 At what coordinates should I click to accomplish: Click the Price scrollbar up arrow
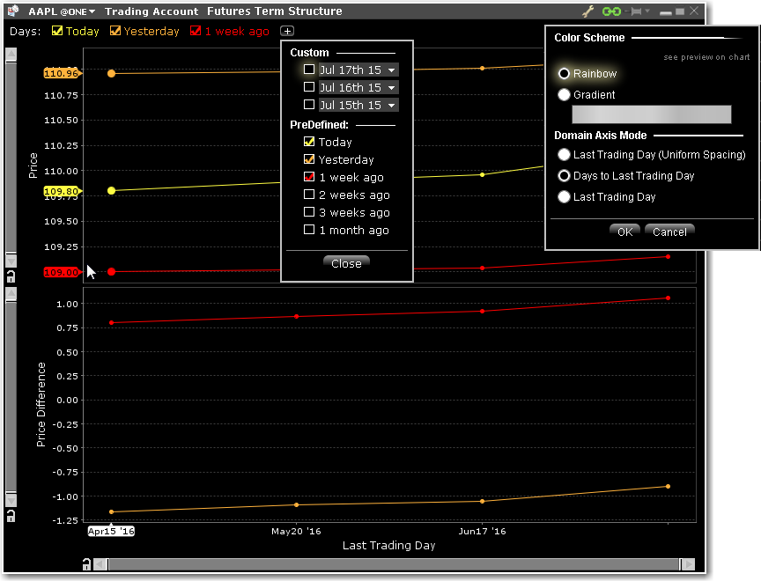[x=11, y=55]
